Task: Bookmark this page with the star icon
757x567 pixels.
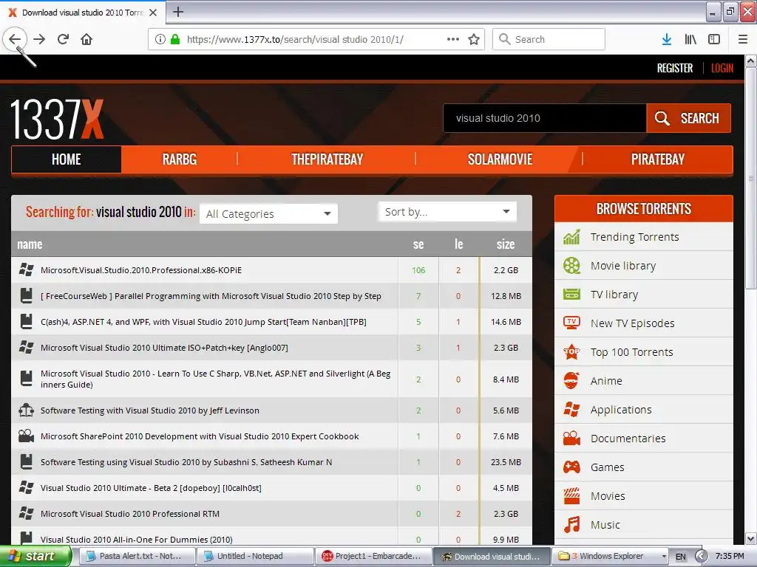Action: tap(474, 39)
